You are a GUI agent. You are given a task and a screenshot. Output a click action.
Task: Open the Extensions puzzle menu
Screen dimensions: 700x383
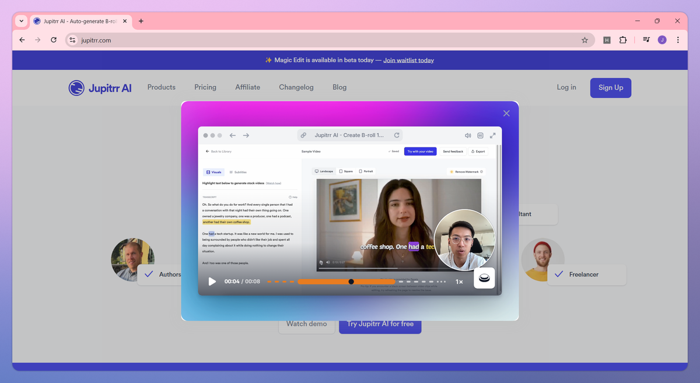[623, 40]
